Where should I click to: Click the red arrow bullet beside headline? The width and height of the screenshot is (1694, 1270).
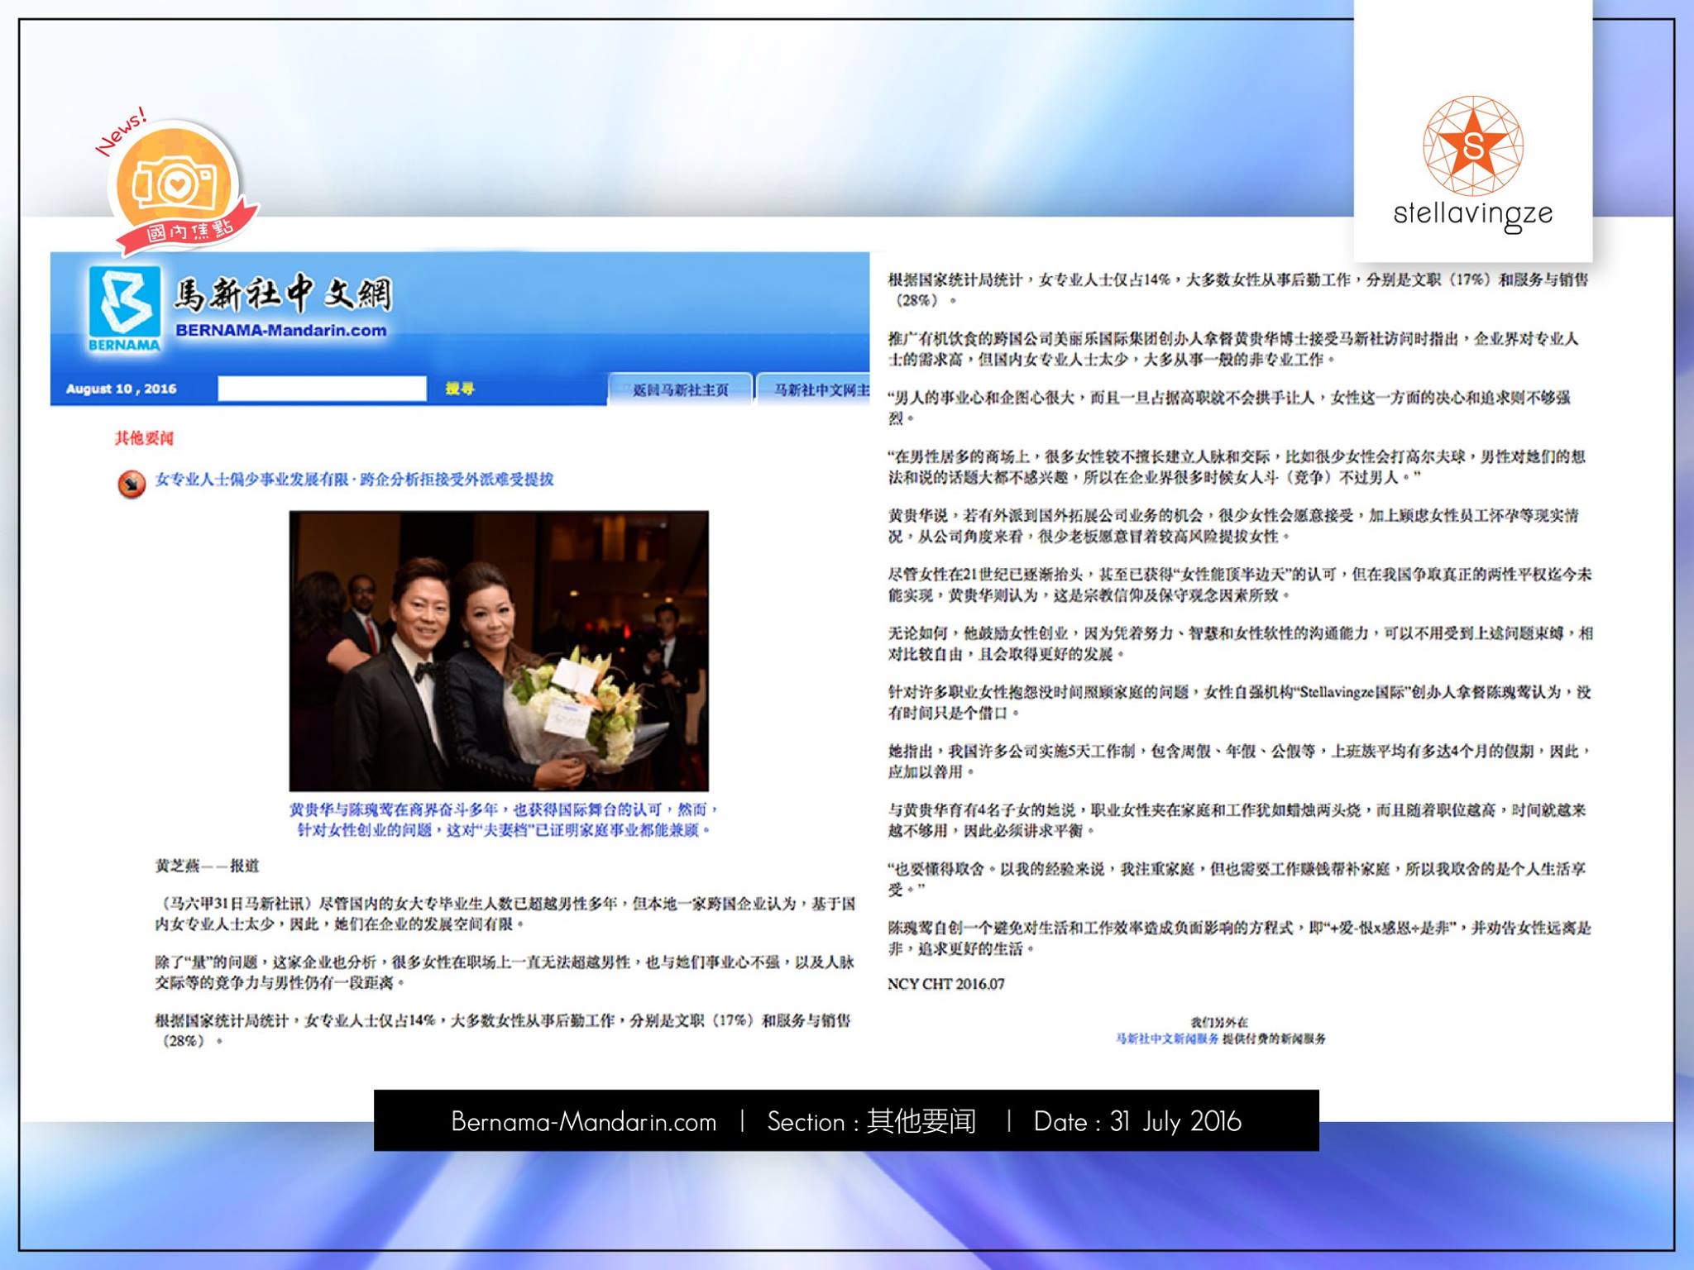(x=131, y=483)
